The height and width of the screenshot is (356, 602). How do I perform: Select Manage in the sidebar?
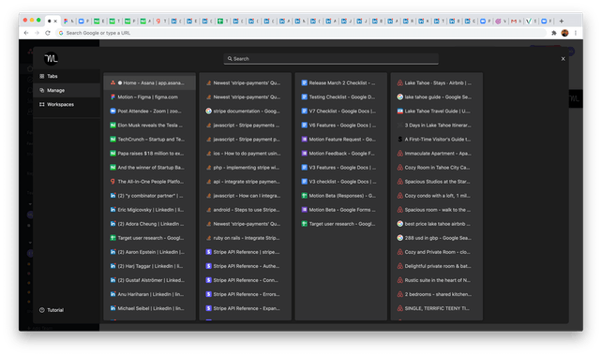67,91
